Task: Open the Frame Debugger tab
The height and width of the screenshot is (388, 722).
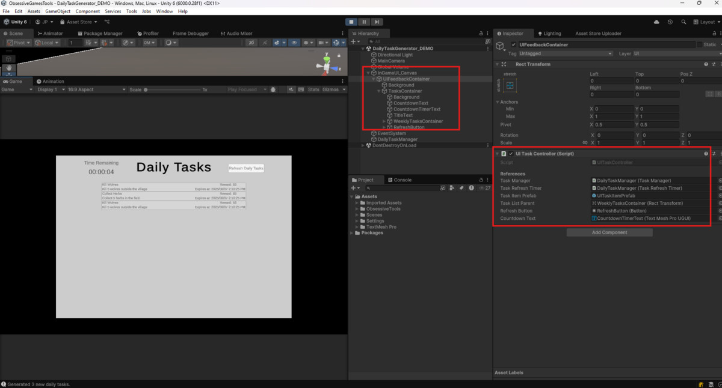Action: (x=191, y=34)
